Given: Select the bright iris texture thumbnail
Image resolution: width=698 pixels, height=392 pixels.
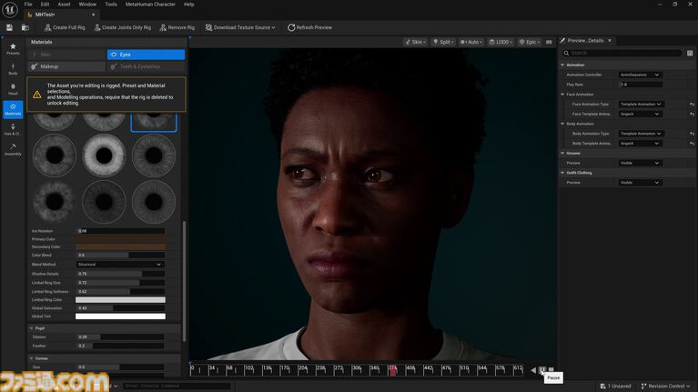Looking at the screenshot, I should click(x=104, y=156).
